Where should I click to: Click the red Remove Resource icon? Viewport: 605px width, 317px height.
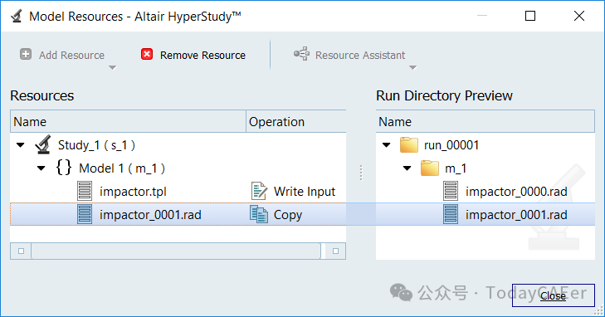[x=147, y=55]
